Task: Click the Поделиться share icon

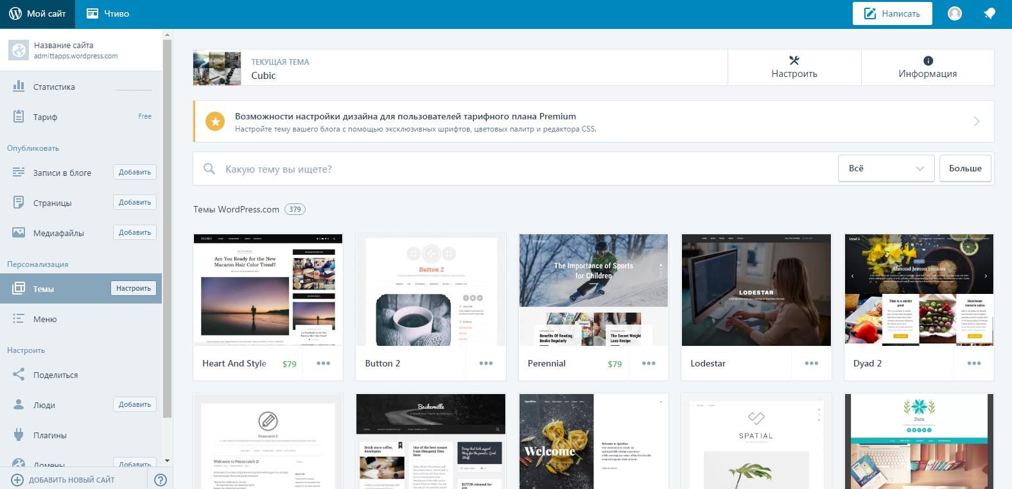Action: (x=19, y=374)
